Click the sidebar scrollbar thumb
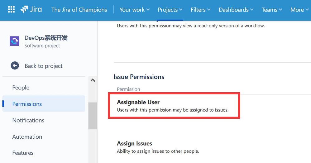The width and height of the screenshot is (311, 163). tap(93, 116)
